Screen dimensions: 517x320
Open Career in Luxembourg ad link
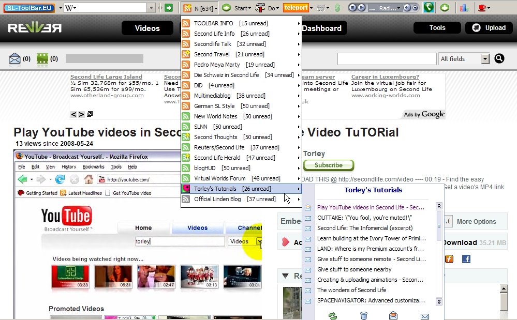pyautogui.click(x=385, y=77)
